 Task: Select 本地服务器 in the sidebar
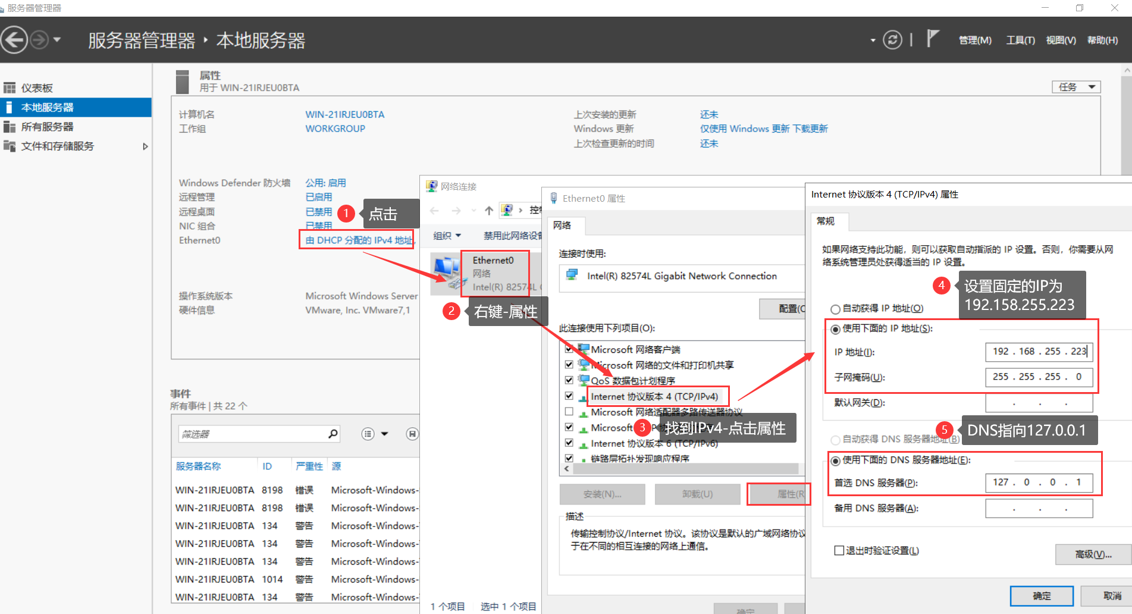[76, 108]
